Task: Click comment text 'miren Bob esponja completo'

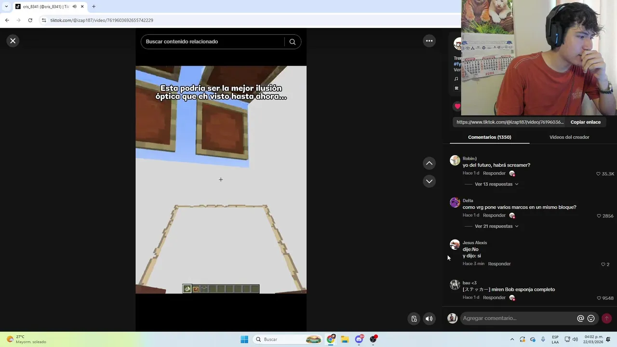Action: (x=523, y=290)
